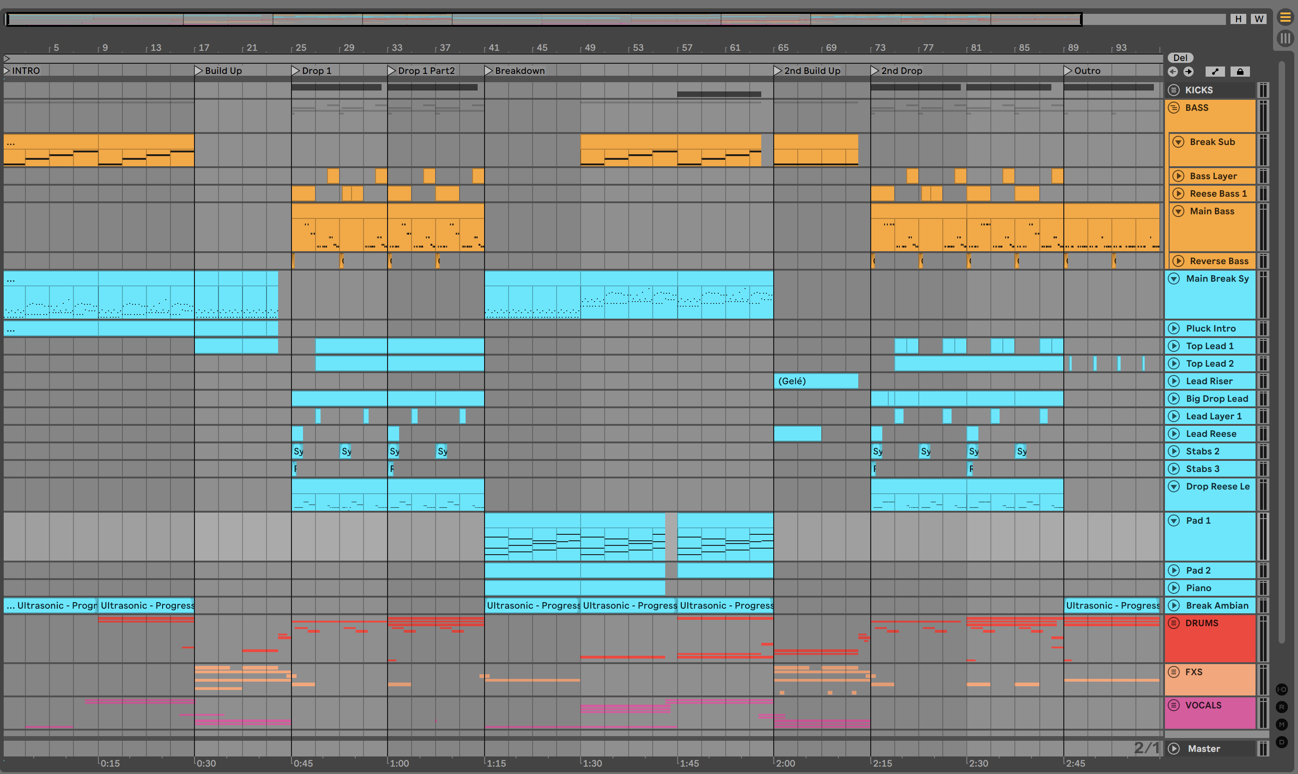
Task: Click bar 49 in the beat ruler
Action: click(x=590, y=48)
